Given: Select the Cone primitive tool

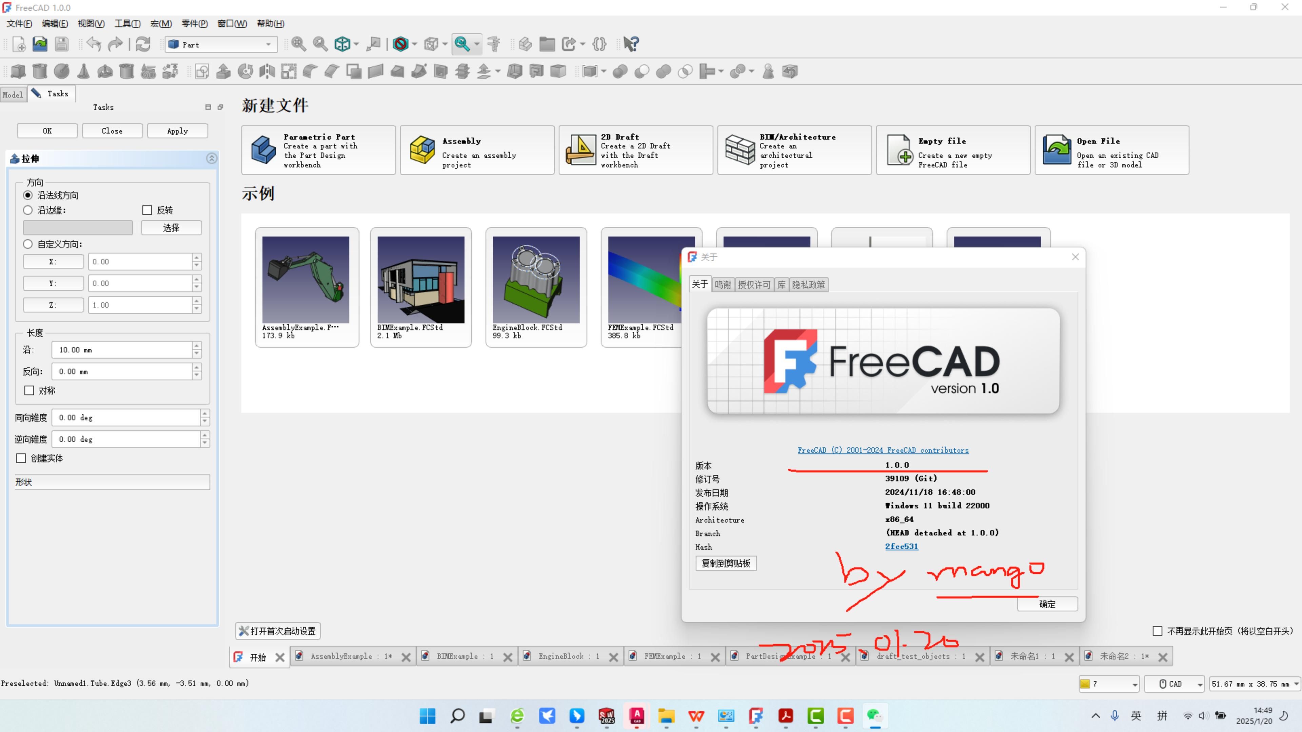Looking at the screenshot, I should (x=83, y=71).
